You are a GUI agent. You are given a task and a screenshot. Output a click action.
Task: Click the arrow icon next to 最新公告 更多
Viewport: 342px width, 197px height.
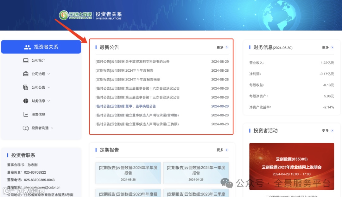pyautogui.click(x=227, y=47)
